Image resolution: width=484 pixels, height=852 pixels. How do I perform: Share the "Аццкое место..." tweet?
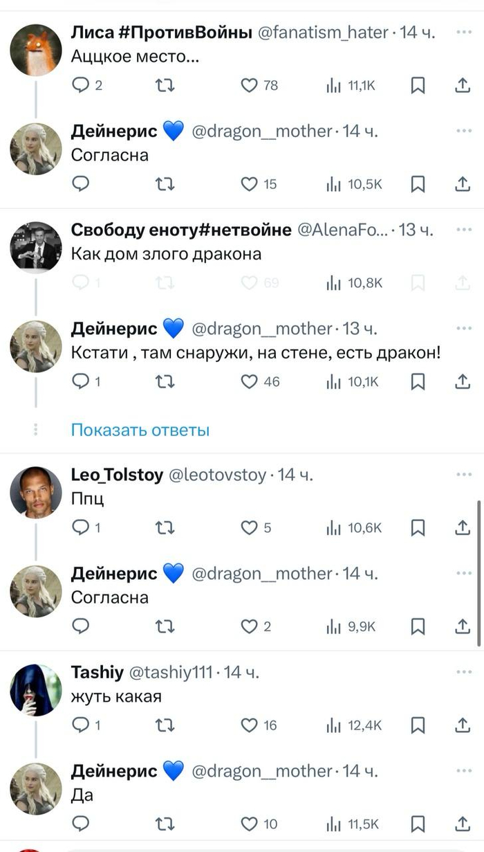(x=462, y=85)
